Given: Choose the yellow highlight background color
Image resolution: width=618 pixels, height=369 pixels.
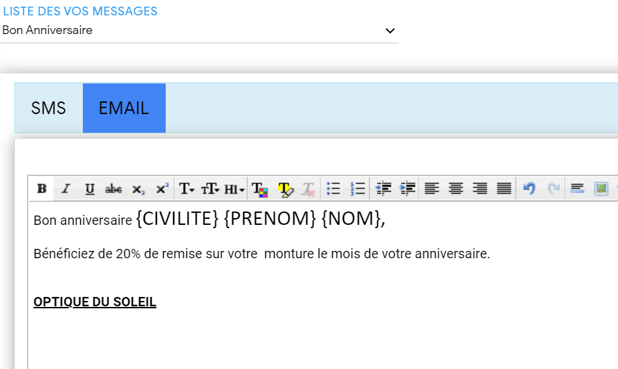Looking at the screenshot, I should click(x=285, y=189).
